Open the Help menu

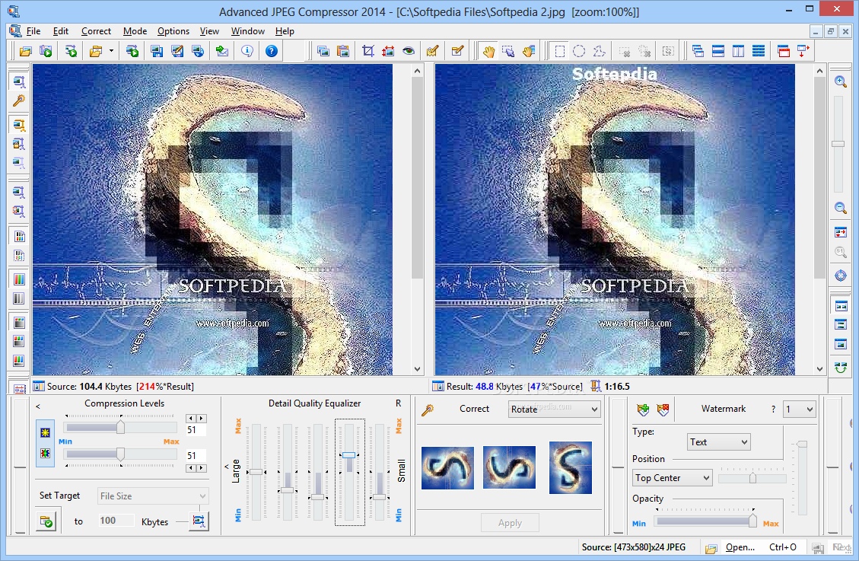(285, 31)
